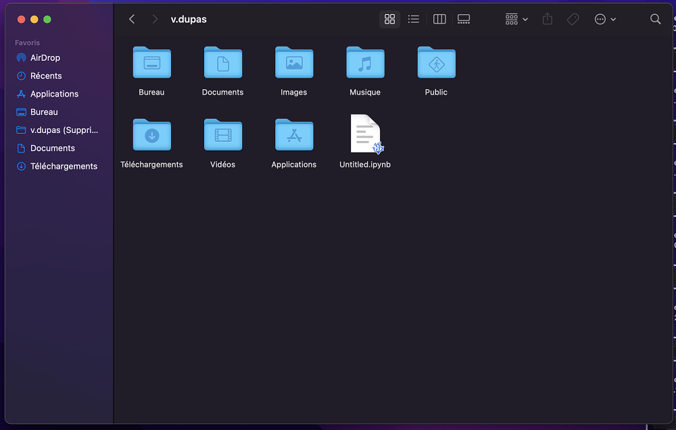Click the Share toolbar icon
676x430 pixels.
tap(548, 20)
